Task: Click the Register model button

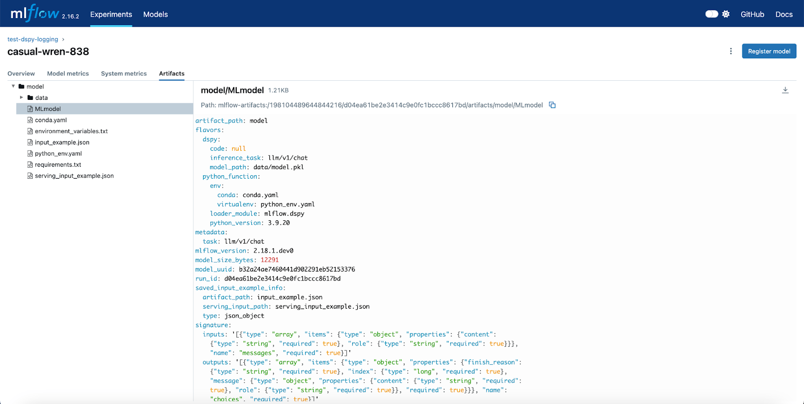Action: pyautogui.click(x=769, y=51)
